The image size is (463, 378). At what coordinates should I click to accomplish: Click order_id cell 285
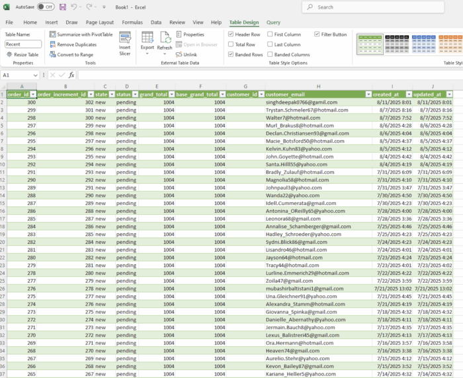tap(22, 219)
